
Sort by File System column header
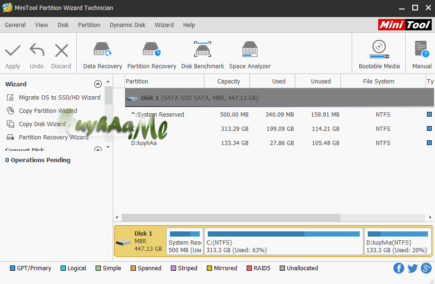point(383,82)
